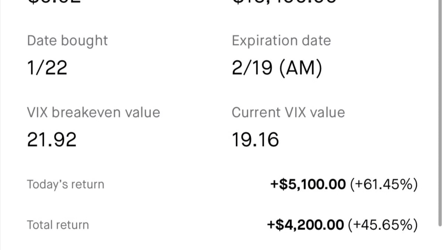Click the "Expiration date" label
Viewport: 445px width, 250px height.
[x=281, y=40]
